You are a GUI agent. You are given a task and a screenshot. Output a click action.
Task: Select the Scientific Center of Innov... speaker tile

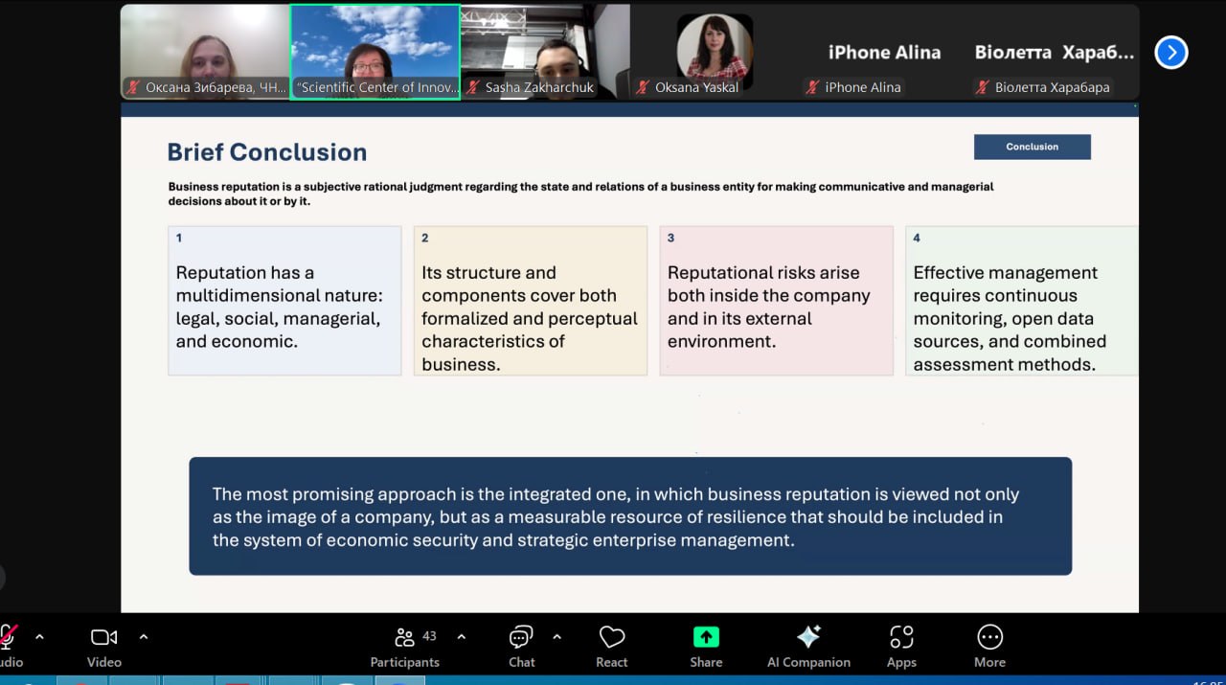click(375, 52)
